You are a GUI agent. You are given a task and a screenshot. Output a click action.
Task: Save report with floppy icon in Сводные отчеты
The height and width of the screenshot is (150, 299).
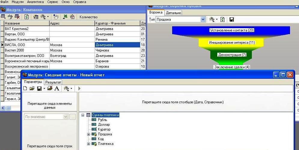coord(39,89)
